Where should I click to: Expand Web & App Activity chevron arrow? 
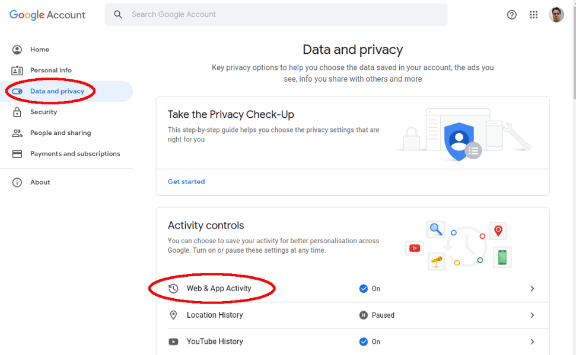click(x=532, y=289)
